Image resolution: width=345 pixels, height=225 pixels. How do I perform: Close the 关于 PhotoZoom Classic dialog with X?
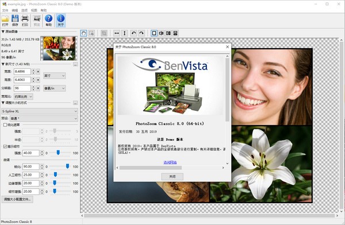coord(227,47)
